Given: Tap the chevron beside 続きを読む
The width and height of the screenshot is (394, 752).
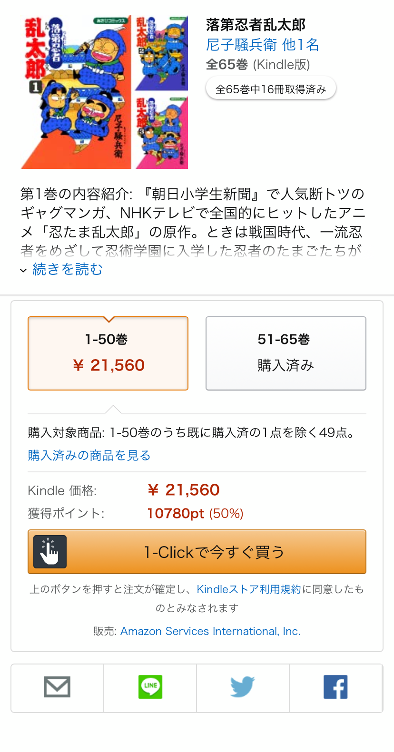Looking at the screenshot, I should click(23, 271).
